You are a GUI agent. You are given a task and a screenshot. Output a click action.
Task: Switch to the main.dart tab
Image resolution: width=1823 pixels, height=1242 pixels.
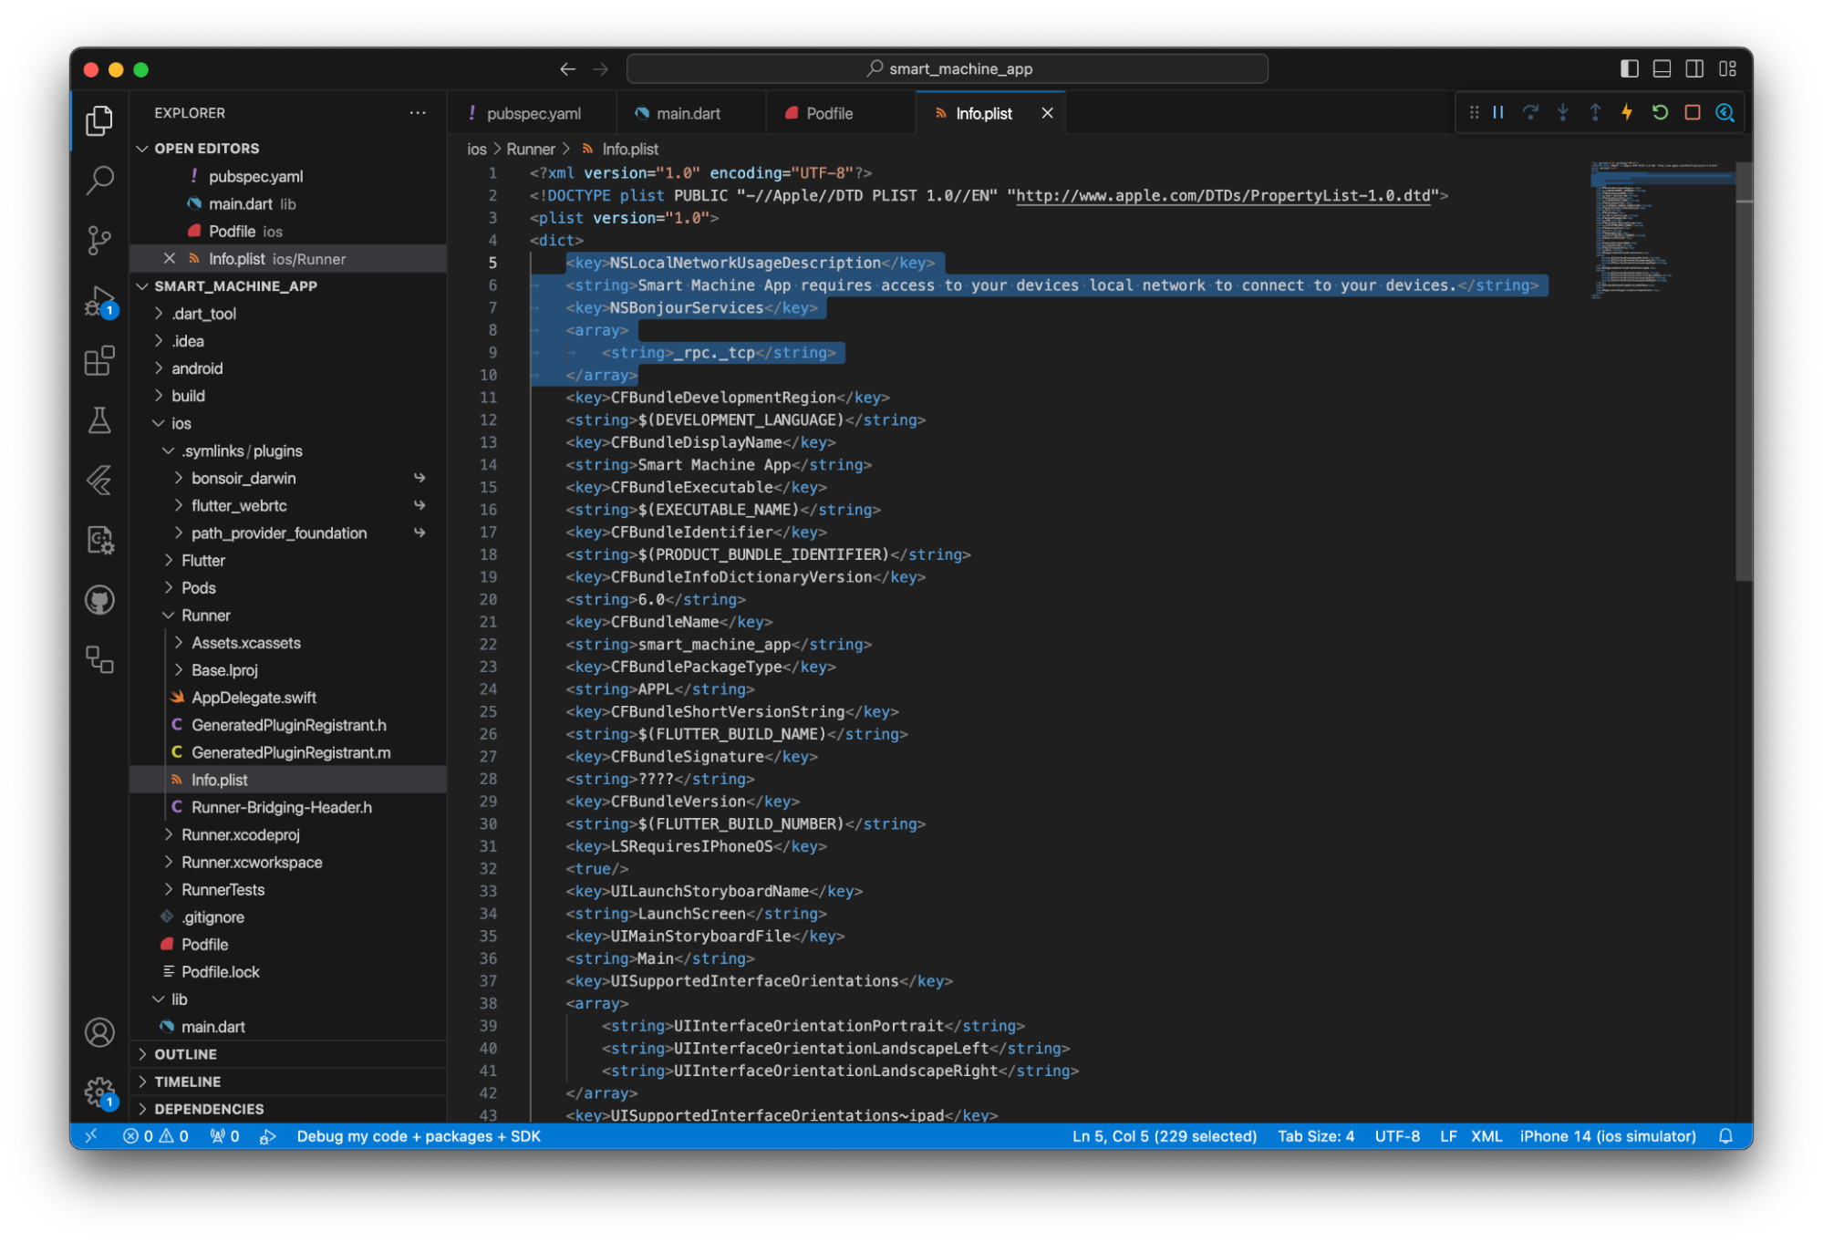688,113
